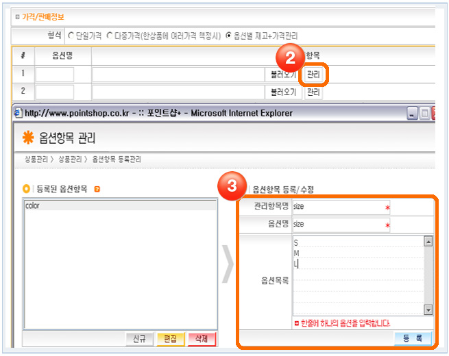Click the help icon beside 등록된 옵션항목

point(97,189)
